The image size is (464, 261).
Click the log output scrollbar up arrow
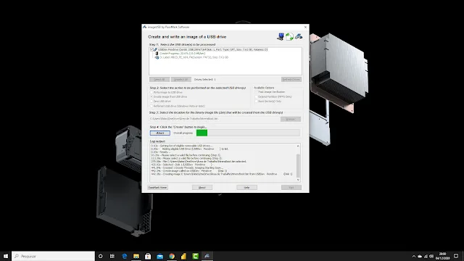tap(298, 146)
